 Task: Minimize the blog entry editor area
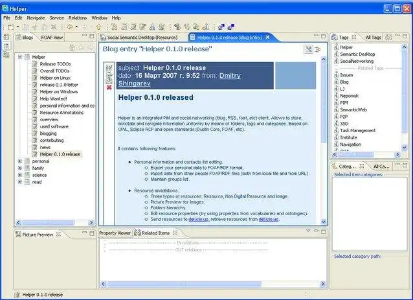pos(316,35)
